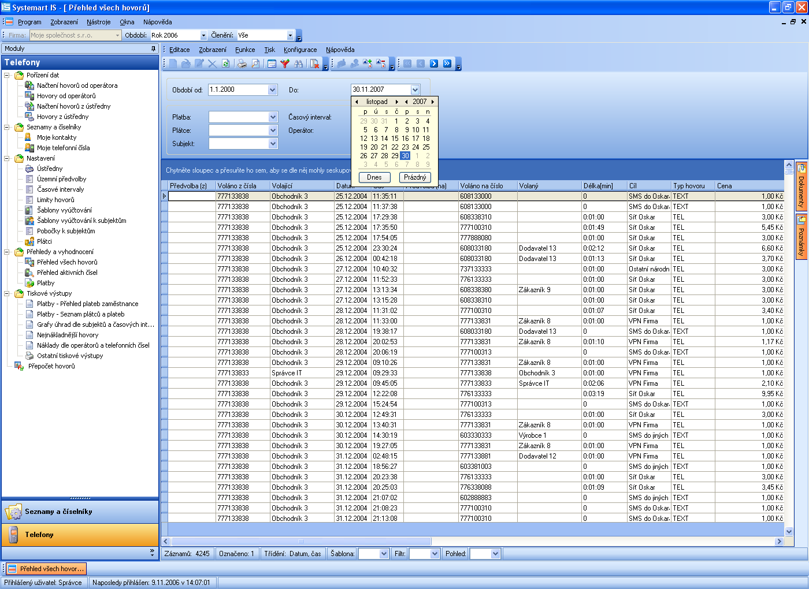809x589 pixels.
Task: Click the Prázdný button in calendar
Action: pyautogui.click(x=415, y=177)
